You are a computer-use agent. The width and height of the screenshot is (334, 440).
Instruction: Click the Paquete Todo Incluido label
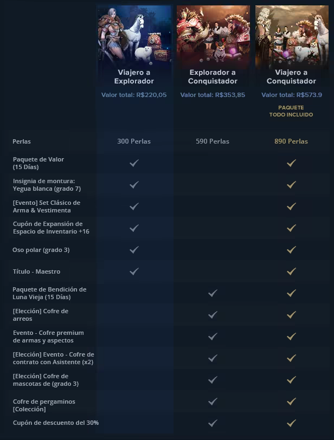291,111
